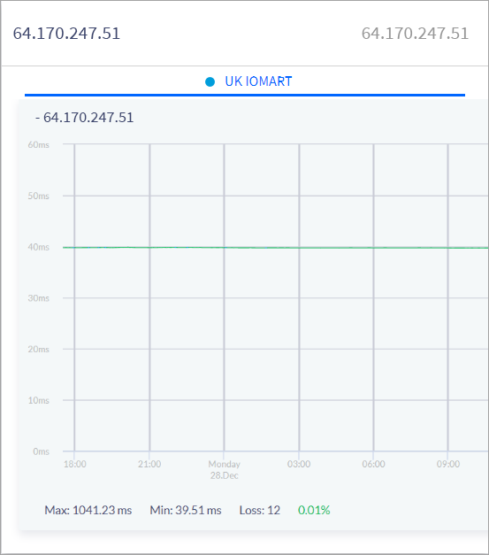Click the Monday 28.Dec date label
This screenshot has width=489, height=555.
point(225,469)
